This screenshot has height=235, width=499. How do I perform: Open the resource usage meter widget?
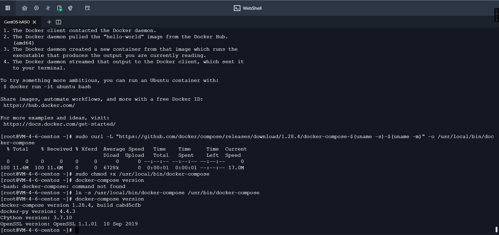496,15
